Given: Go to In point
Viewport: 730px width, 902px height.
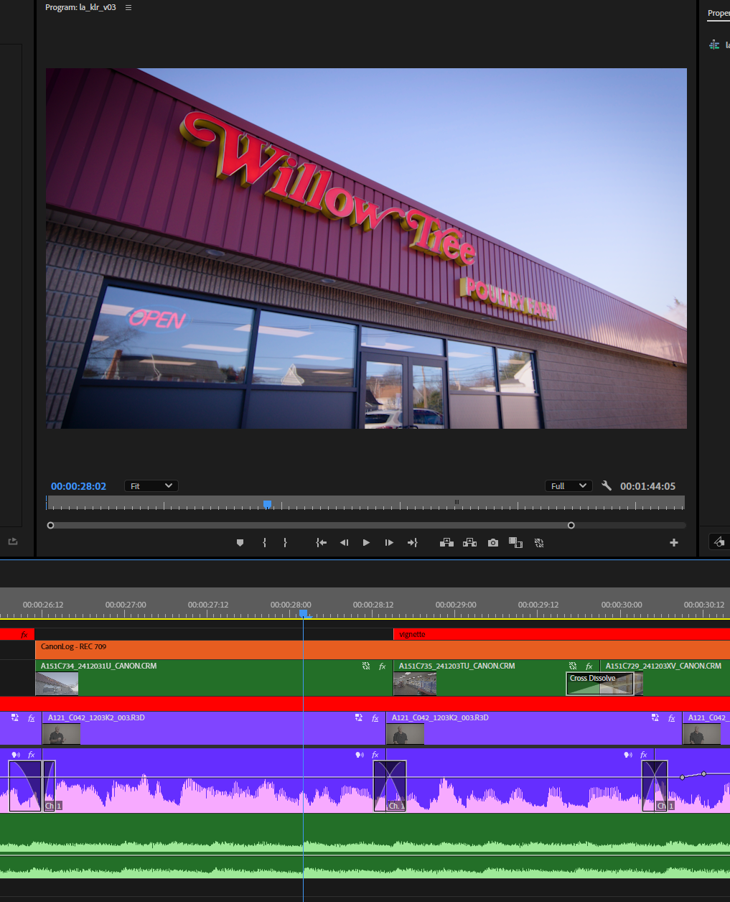Looking at the screenshot, I should [322, 543].
